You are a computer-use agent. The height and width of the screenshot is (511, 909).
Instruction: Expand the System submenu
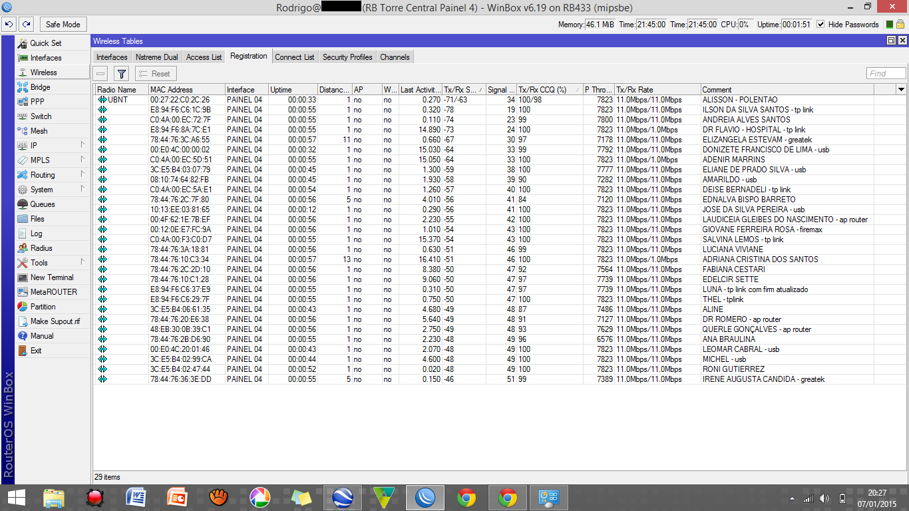coord(83,189)
